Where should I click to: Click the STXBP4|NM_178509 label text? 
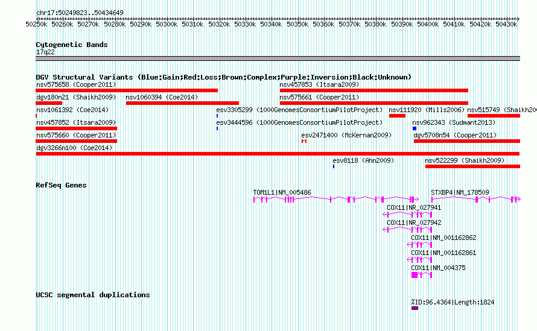(x=460, y=192)
